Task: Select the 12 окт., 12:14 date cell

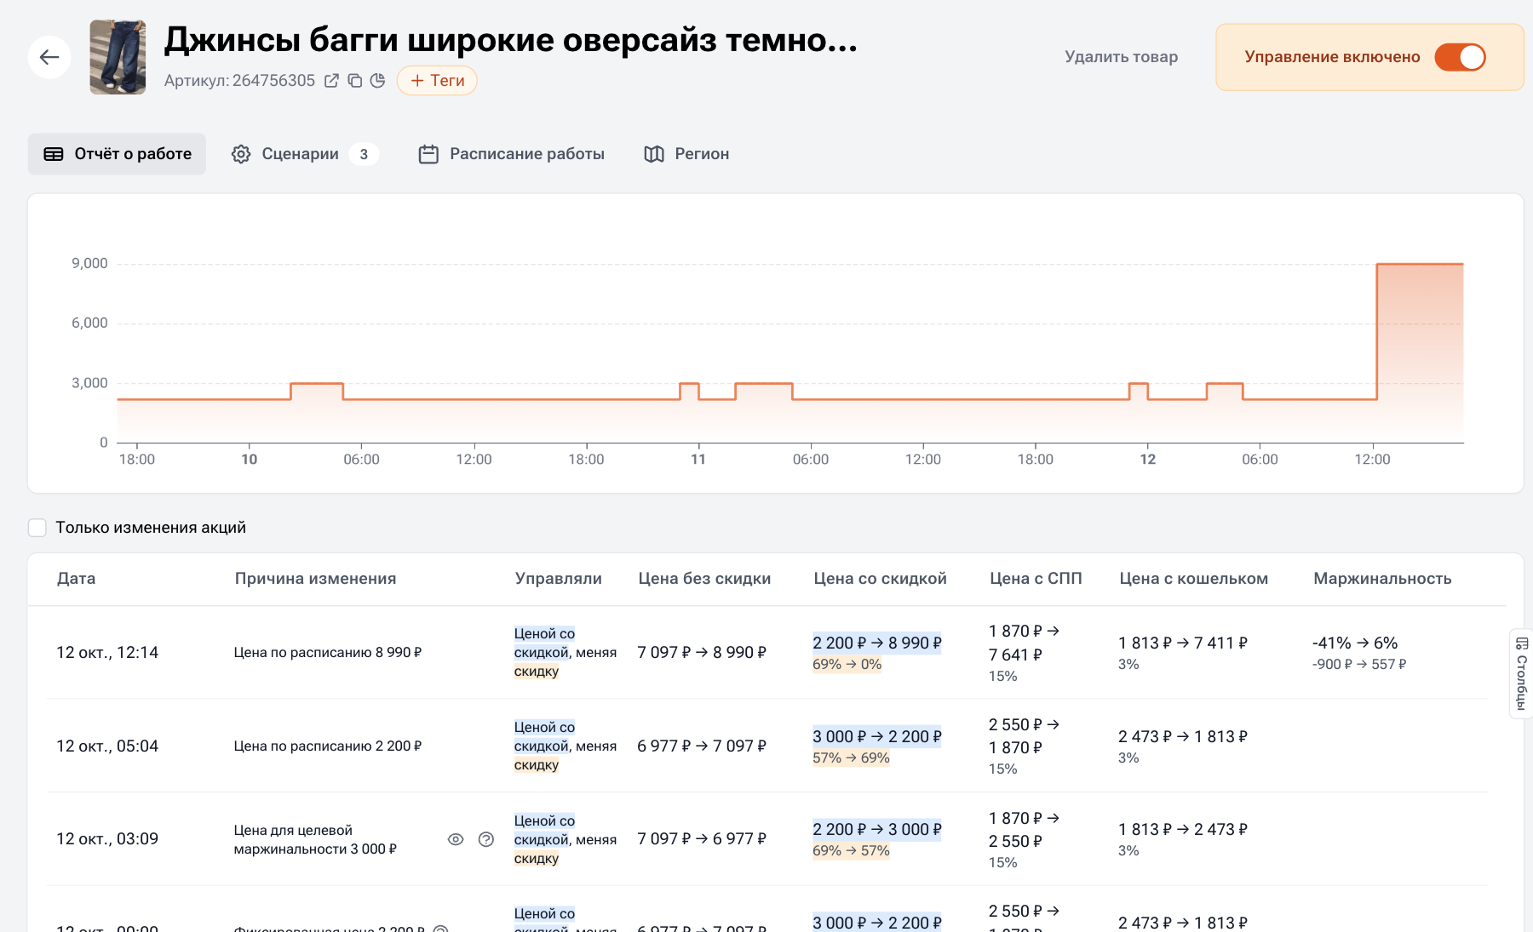Action: 107,653
